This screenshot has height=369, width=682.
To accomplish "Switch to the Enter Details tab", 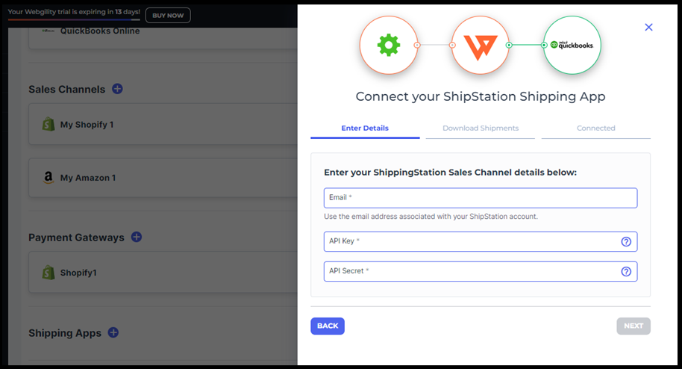I will click(365, 128).
